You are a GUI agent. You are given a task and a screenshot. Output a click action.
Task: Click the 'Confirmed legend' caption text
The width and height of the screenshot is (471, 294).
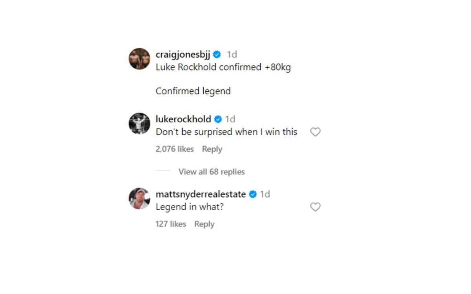(193, 91)
